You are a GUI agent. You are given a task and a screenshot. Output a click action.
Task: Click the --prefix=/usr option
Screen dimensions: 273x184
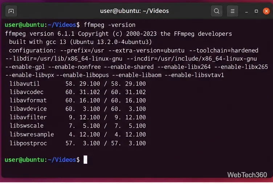point(82,50)
